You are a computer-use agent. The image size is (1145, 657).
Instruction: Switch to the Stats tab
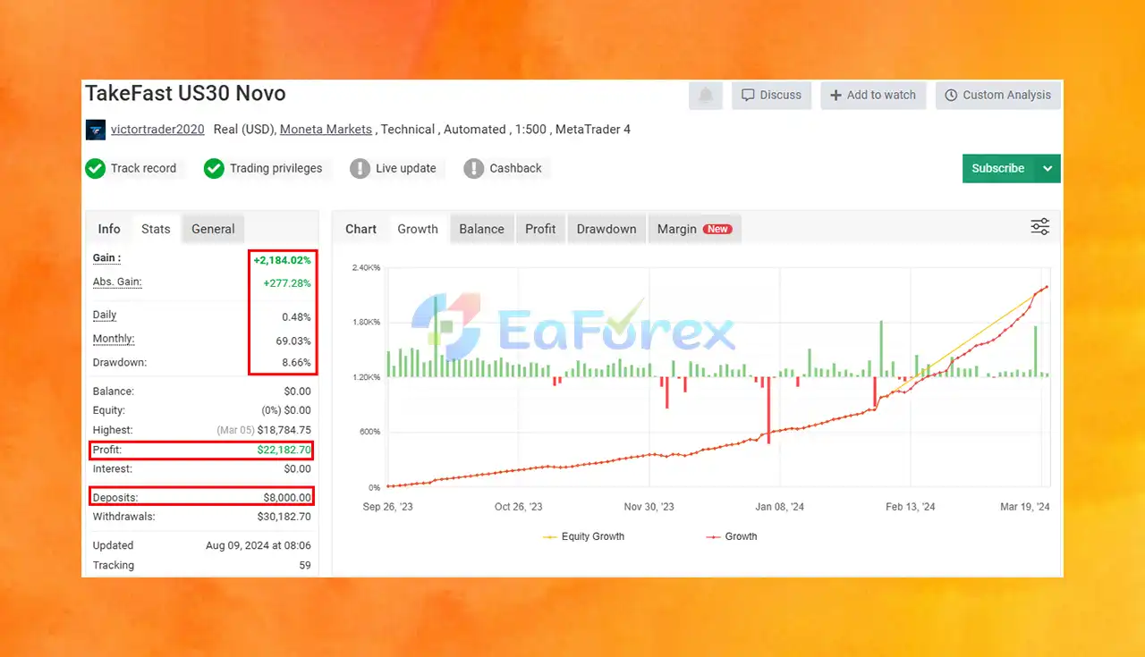coord(156,229)
